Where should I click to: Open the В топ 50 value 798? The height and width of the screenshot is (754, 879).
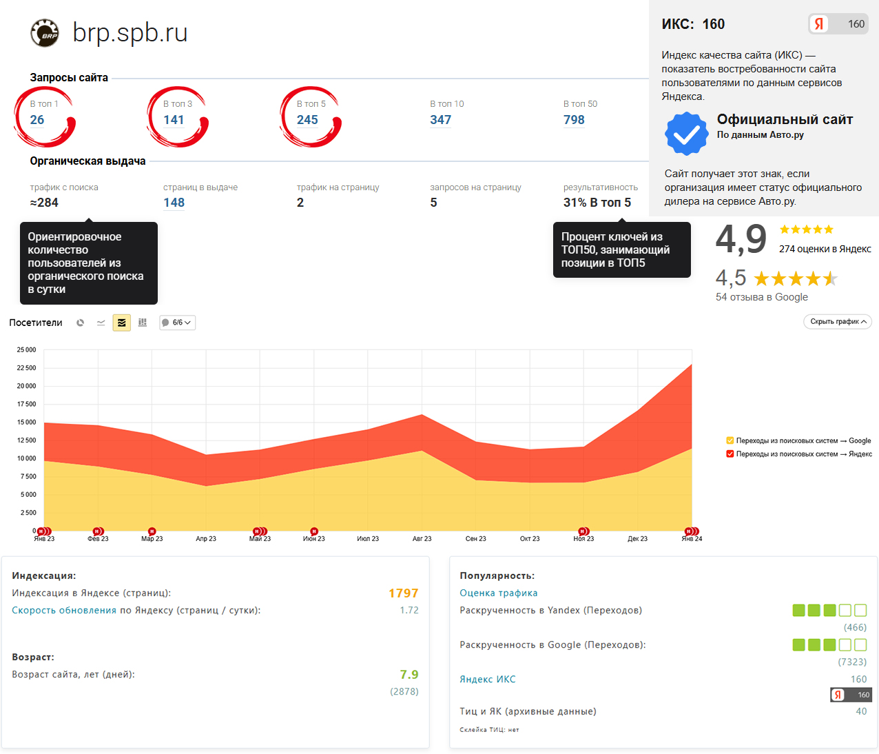tap(574, 120)
